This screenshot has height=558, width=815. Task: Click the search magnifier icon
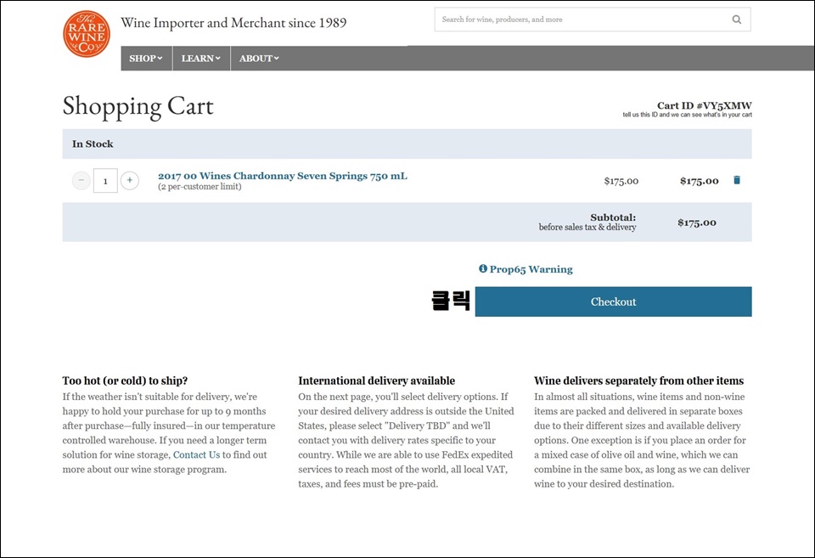click(737, 20)
